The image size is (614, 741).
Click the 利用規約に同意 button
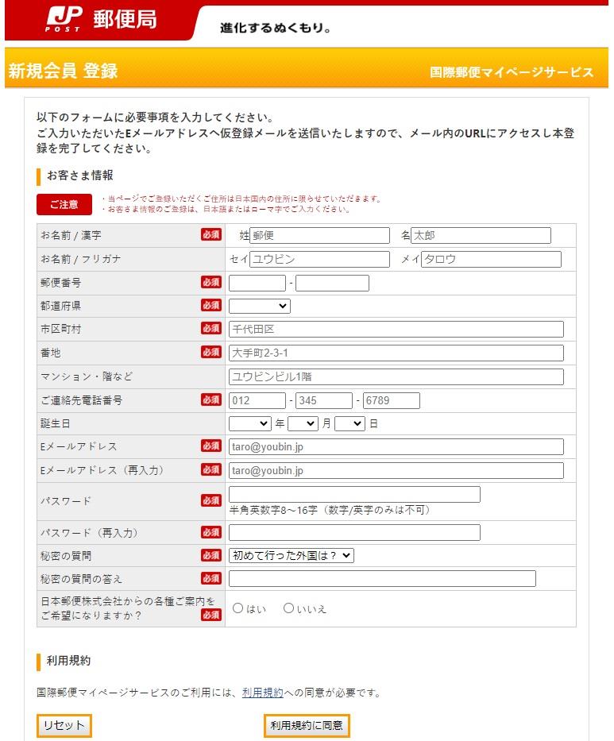(x=307, y=725)
